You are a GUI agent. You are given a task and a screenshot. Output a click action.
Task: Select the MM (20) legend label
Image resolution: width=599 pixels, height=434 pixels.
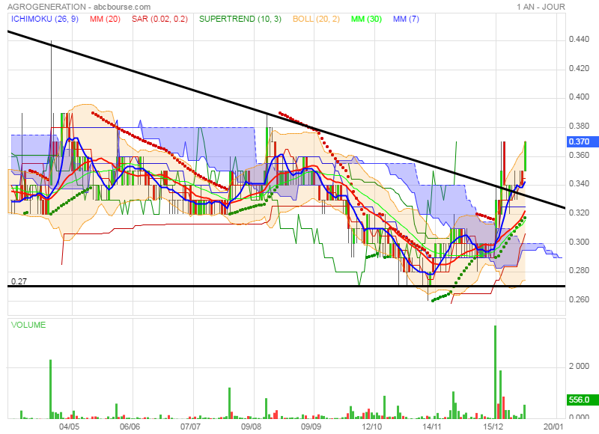coord(105,19)
